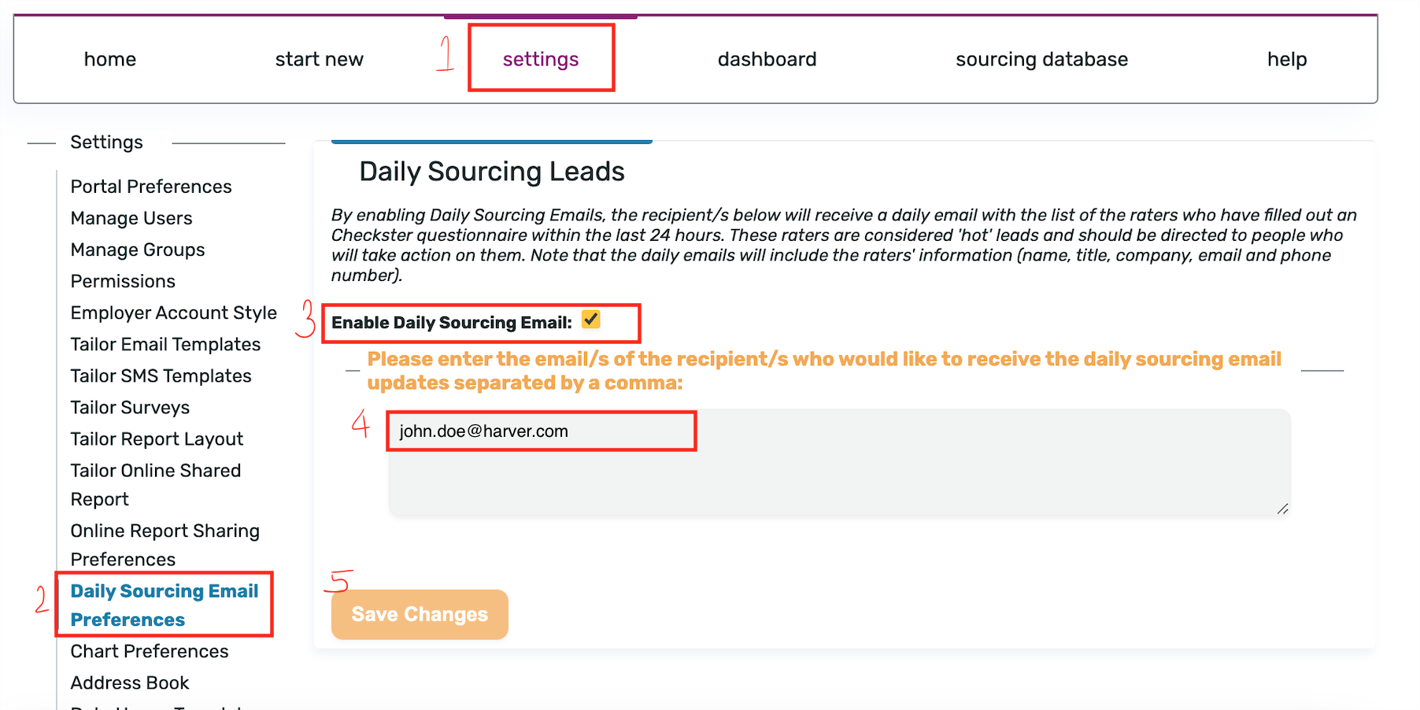The width and height of the screenshot is (1420, 710).
Task: Switch to the dashboard tab
Action: click(767, 59)
